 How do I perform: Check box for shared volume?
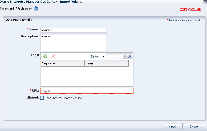[42, 98]
